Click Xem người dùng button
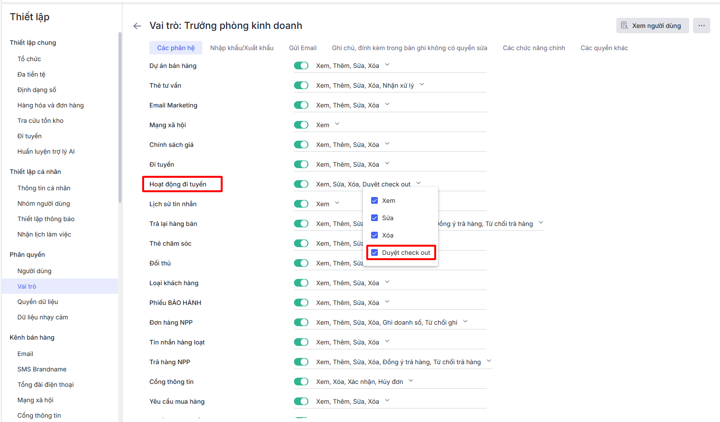Image resolution: width=720 pixels, height=422 pixels. (x=651, y=26)
